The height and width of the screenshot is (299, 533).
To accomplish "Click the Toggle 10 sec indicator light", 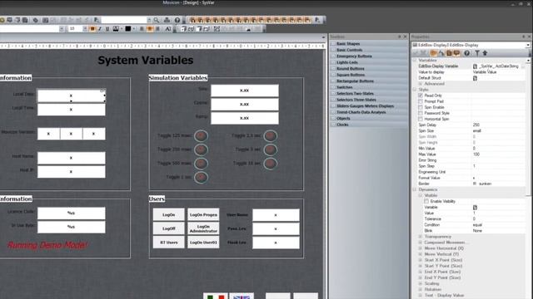I will (x=270, y=164).
